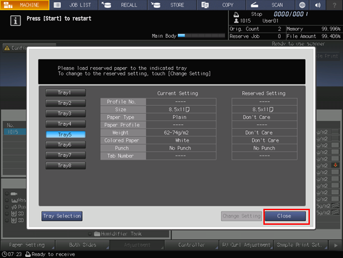This screenshot has width=343, height=258.
Task: Click the Change Setting button
Action: pyautogui.click(x=241, y=216)
